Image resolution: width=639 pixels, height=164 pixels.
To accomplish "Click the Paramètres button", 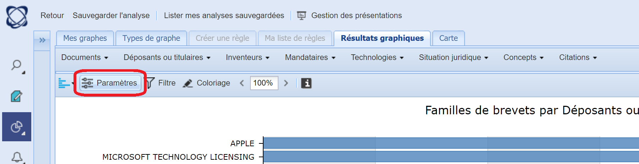I will click(110, 83).
